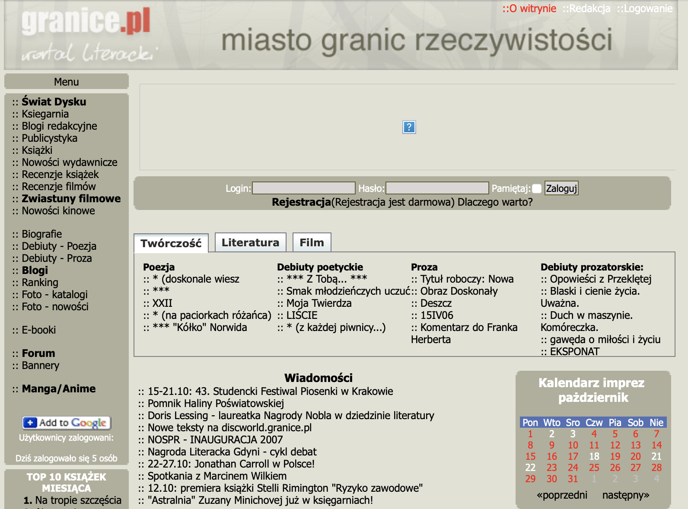Click the Dlaczego warto? link
The image size is (688, 509).
click(x=495, y=202)
